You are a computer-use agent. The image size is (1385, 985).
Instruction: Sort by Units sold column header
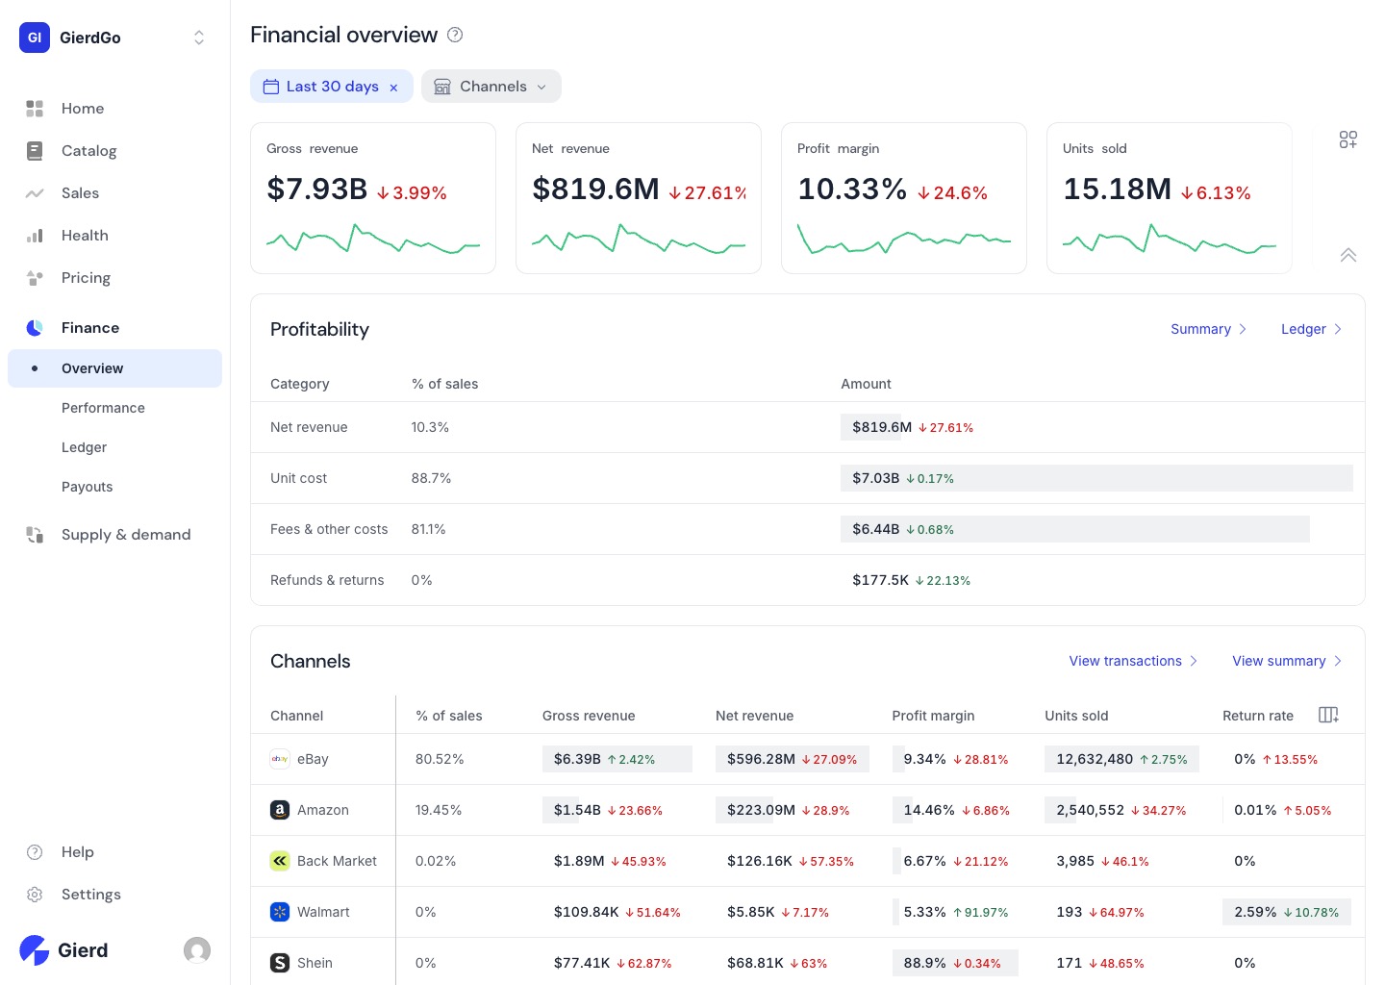(x=1076, y=716)
